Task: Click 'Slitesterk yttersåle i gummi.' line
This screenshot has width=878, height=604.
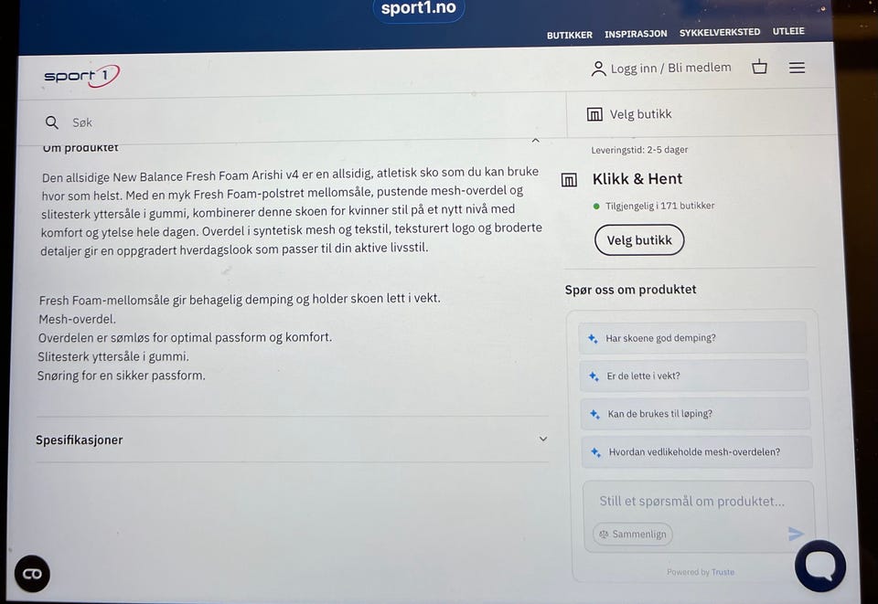Action: point(113,356)
